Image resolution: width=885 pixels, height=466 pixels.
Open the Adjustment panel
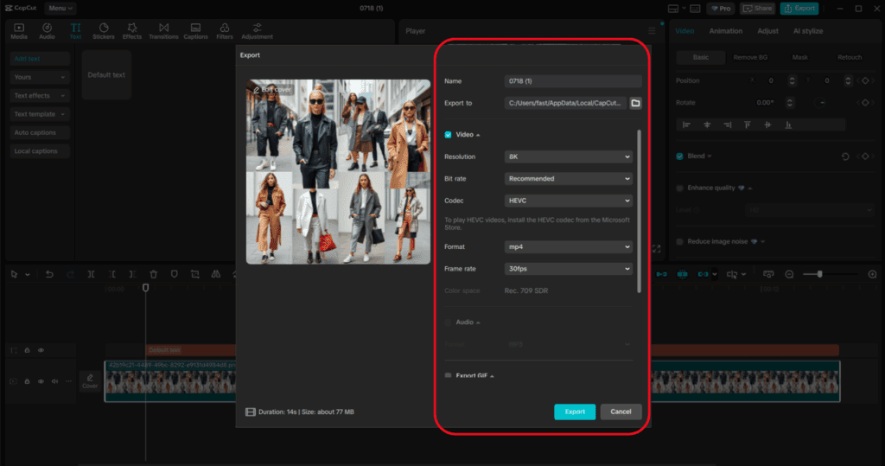pyautogui.click(x=257, y=31)
